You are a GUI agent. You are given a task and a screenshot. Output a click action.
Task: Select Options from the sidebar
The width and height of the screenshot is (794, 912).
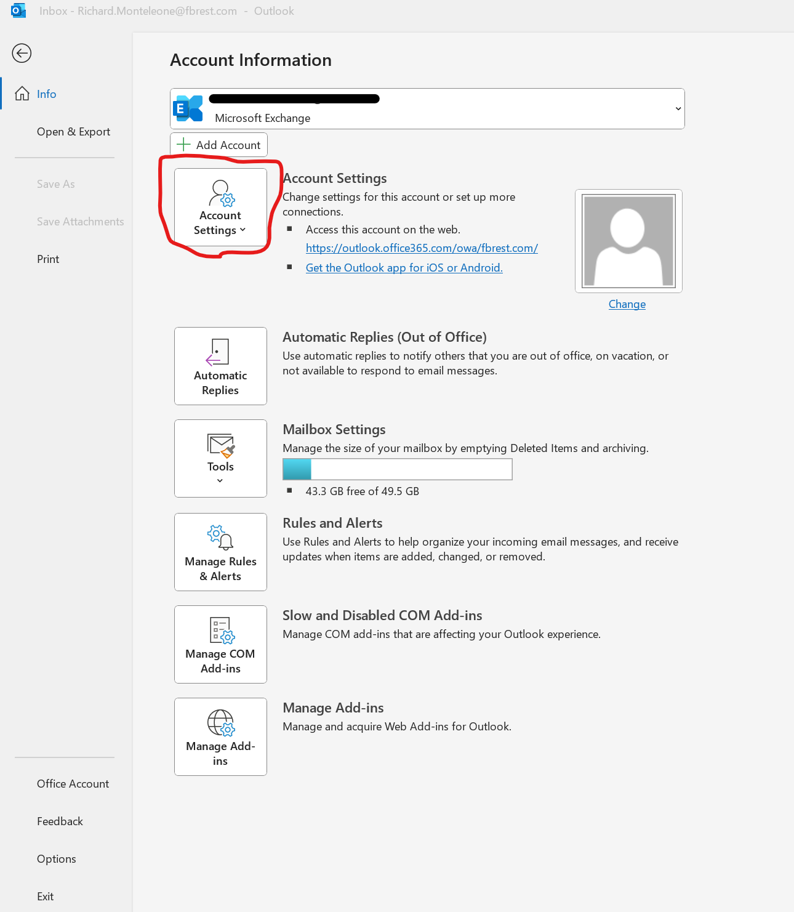click(56, 858)
